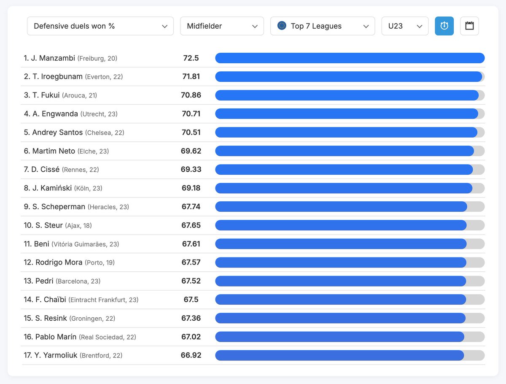Viewport: 506px width, 384px height.
Task: Click the 69.18 value
Action: tap(191, 188)
